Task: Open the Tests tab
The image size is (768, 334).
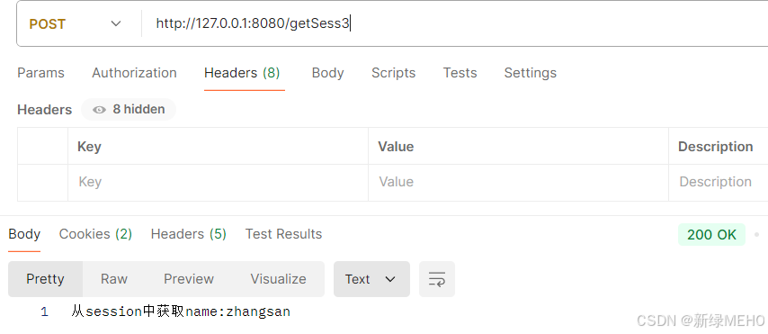Action: click(x=460, y=73)
